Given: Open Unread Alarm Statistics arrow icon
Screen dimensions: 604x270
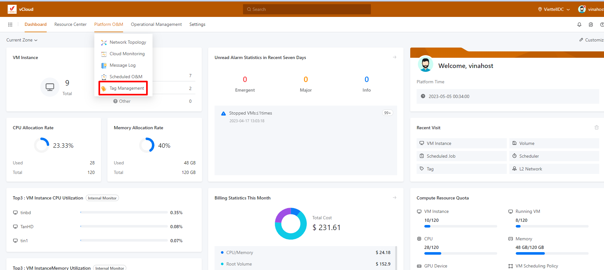Looking at the screenshot, I should (x=395, y=57).
